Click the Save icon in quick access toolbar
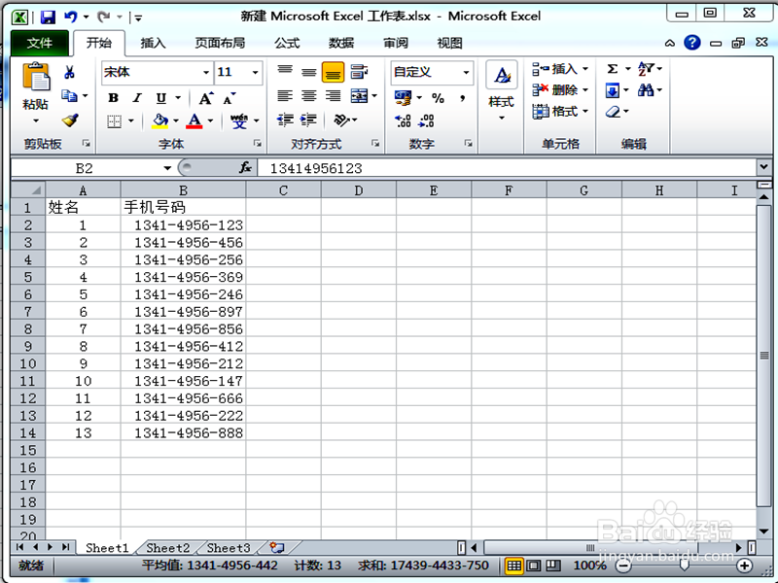Viewport: 778px width, 583px height. tap(48, 17)
